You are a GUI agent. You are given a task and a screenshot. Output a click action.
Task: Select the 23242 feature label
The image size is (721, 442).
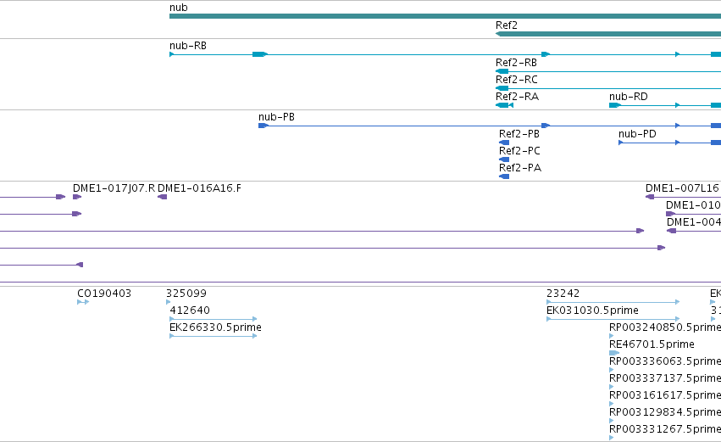coord(563,294)
